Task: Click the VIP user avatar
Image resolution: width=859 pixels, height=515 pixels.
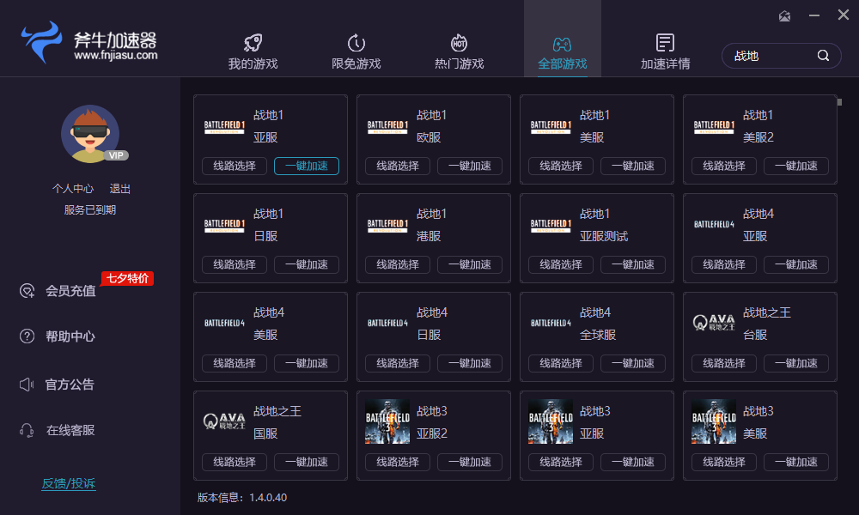Action: point(90,134)
